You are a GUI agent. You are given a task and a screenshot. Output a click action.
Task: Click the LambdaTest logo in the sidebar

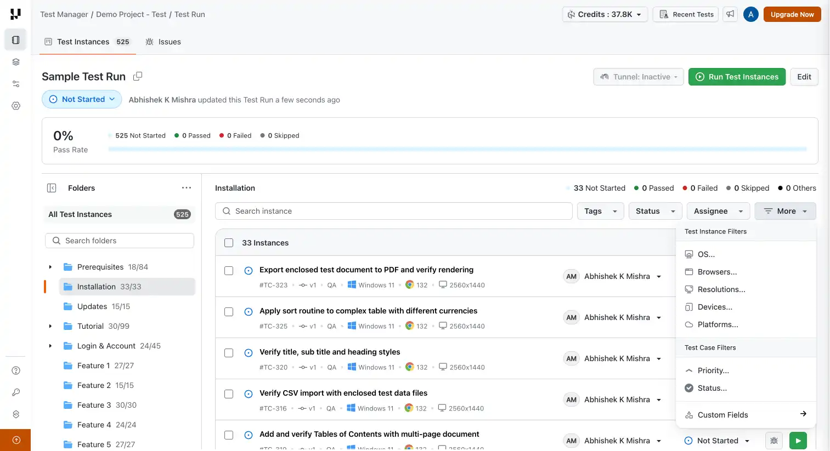(15, 14)
